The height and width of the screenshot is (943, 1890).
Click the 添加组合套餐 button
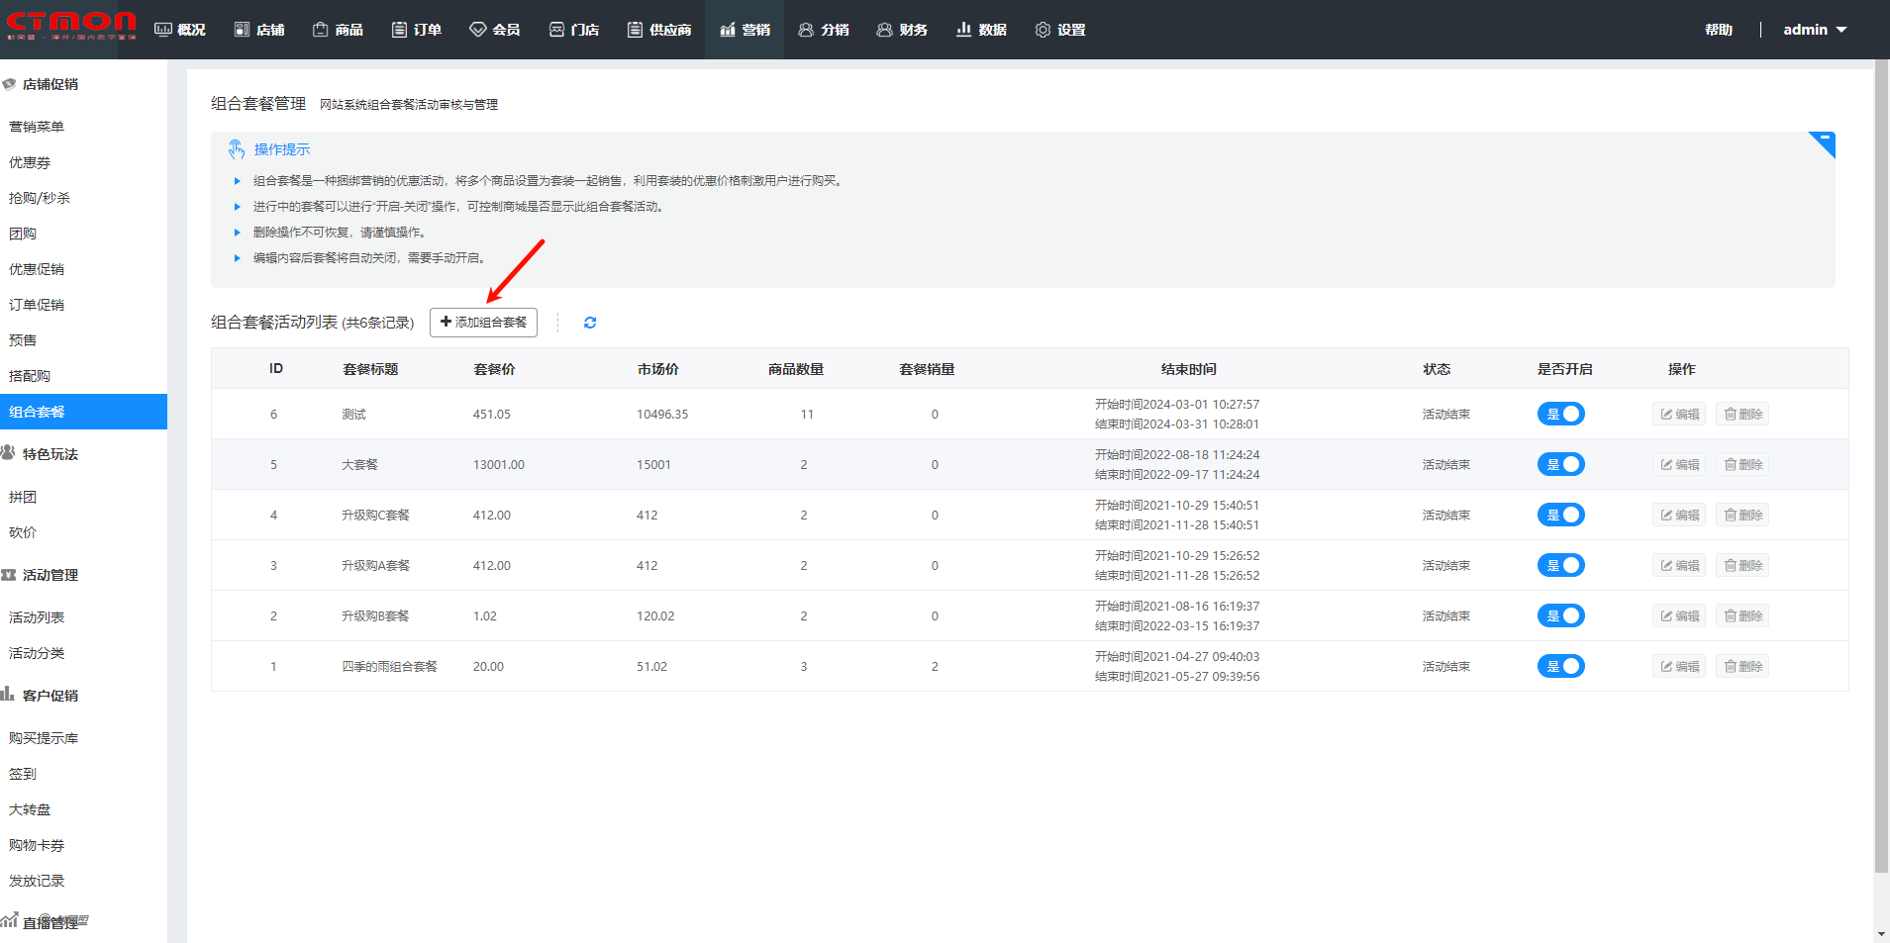[x=483, y=323]
